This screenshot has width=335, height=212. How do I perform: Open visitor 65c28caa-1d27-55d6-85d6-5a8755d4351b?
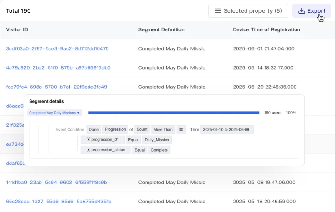[59, 202]
